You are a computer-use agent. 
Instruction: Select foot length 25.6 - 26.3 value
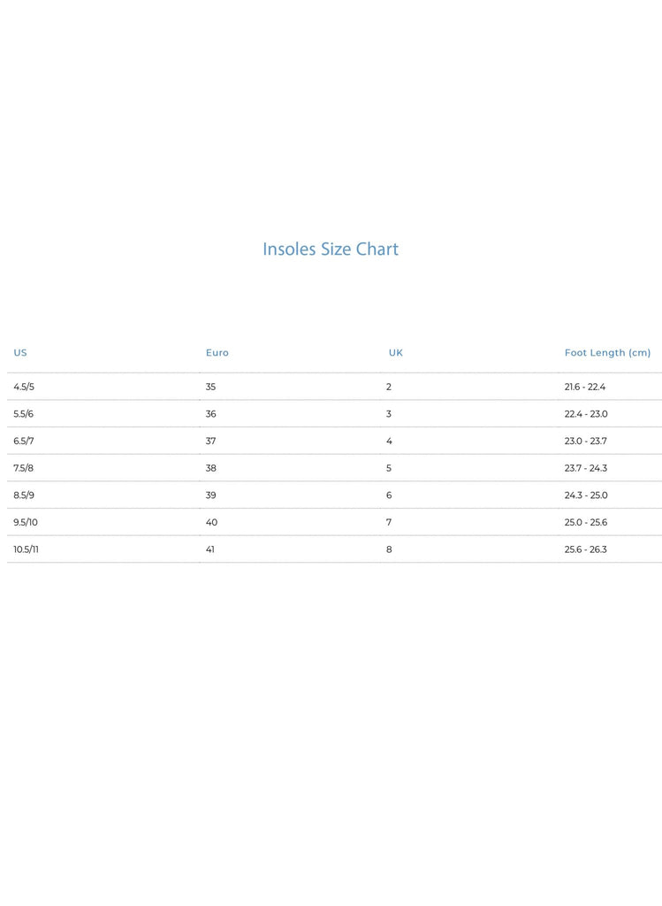coord(586,549)
